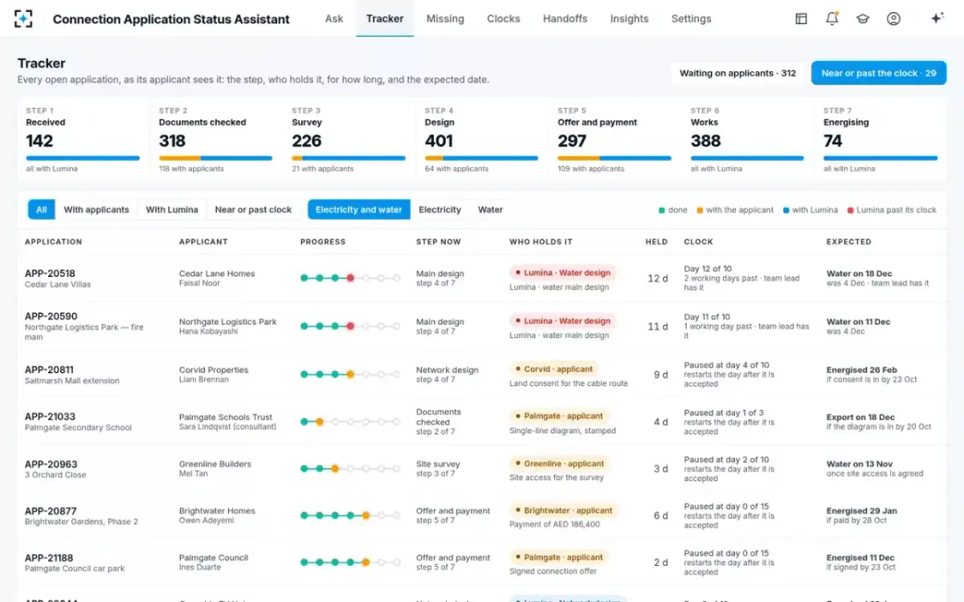Viewport: 964px width, 602px height.
Task: Select the Electricity filter
Action: coord(440,209)
